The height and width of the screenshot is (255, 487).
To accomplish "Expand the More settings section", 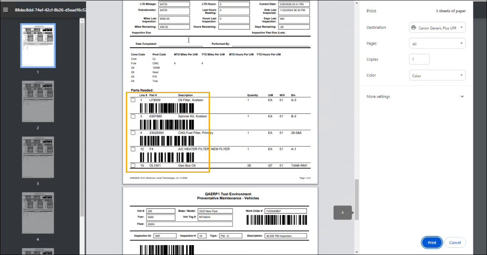I will pos(415,97).
